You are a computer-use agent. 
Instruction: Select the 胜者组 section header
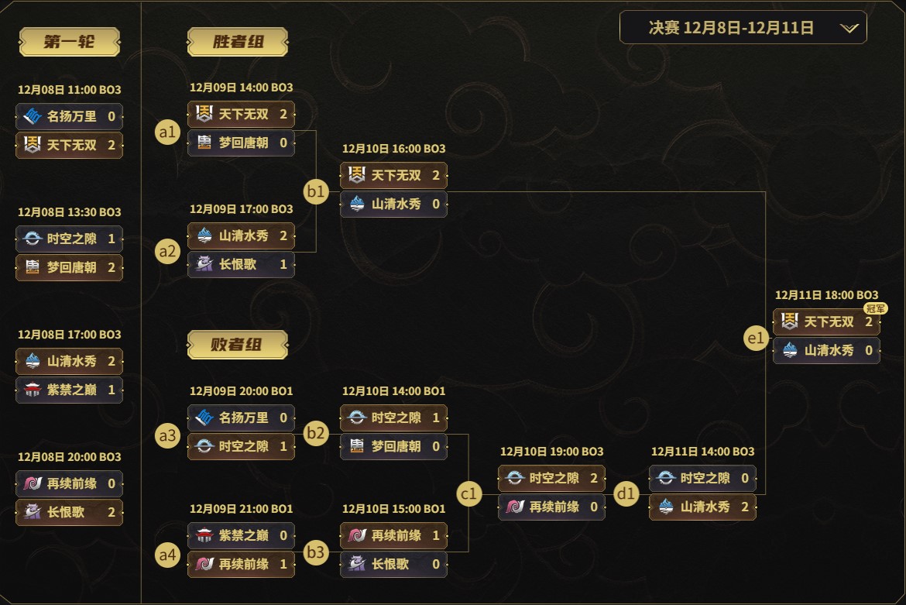[x=238, y=42]
